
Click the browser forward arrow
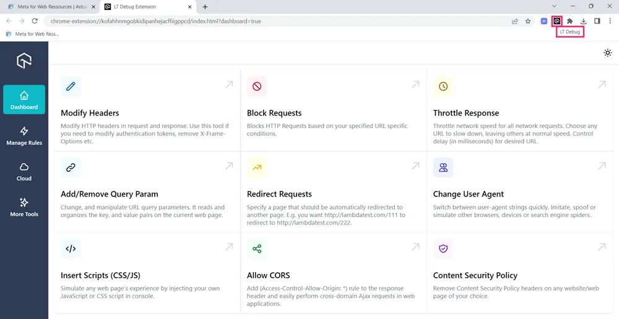pyautogui.click(x=22, y=21)
